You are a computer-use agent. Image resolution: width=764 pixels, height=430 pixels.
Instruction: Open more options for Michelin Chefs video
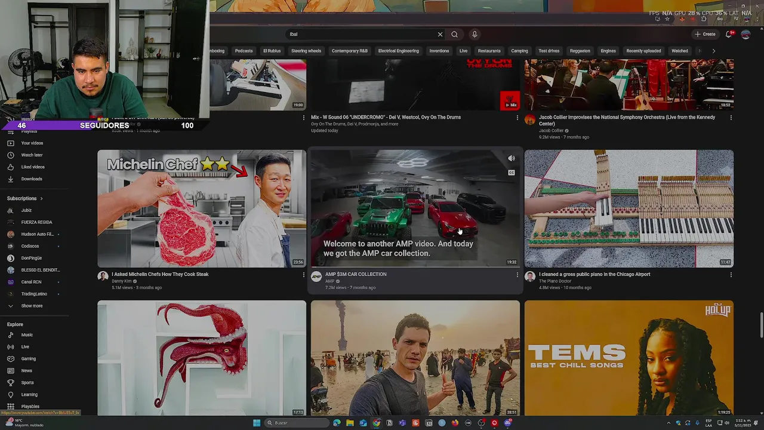[x=304, y=275]
